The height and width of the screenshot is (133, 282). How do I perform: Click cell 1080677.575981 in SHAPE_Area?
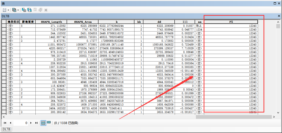pyautogui.click(x=83, y=44)
